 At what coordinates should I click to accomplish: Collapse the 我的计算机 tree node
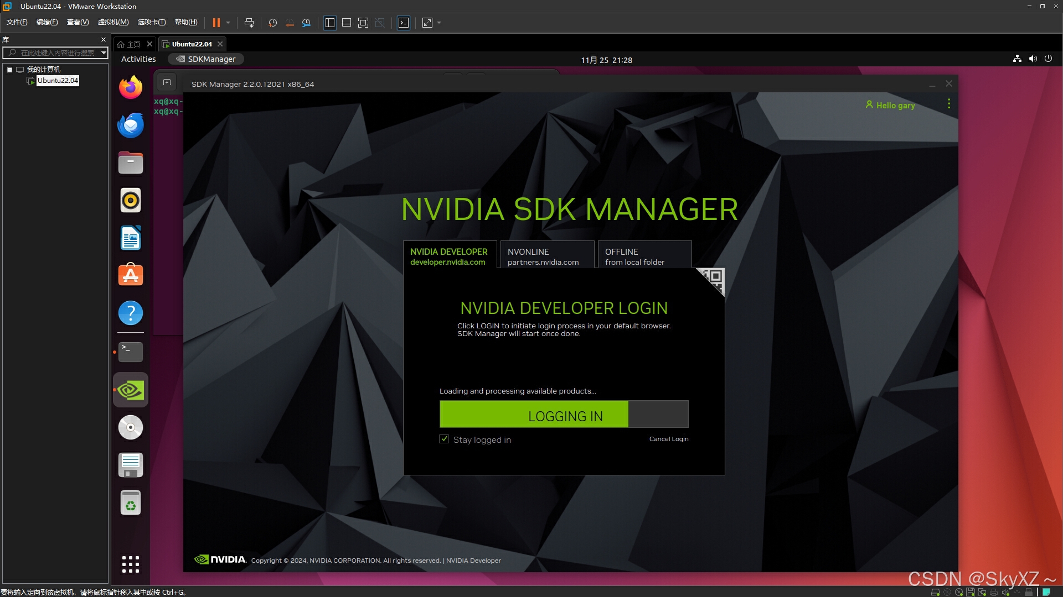click(x=9, y=70)
